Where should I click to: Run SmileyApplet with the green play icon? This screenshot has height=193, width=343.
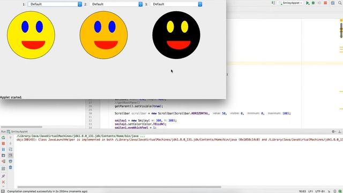pos(308,3)
